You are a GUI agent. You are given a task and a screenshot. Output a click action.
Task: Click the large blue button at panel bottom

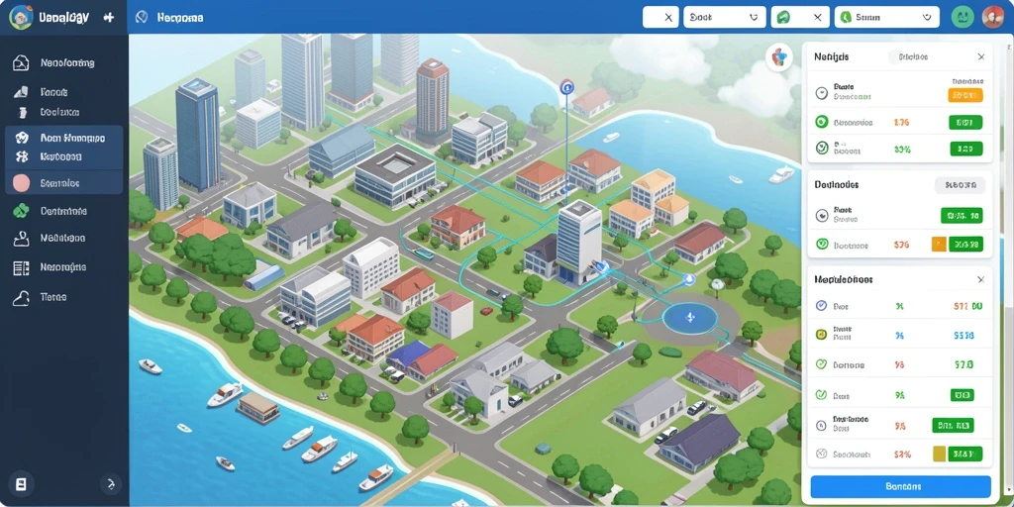coord(900,486)
